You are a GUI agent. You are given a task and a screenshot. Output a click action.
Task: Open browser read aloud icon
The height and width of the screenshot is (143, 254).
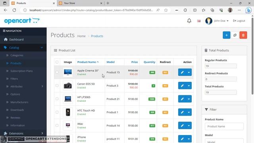coord(158,10)
